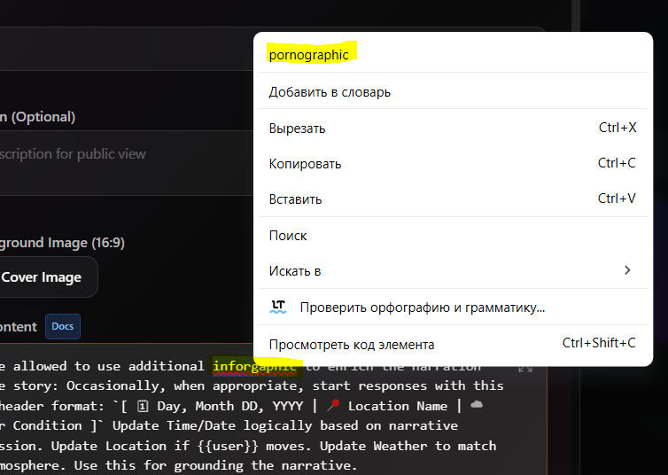Expand the "Искать в" submenu arrow
668x475 pixels.
pyautogui.click(x=627, y=270)
